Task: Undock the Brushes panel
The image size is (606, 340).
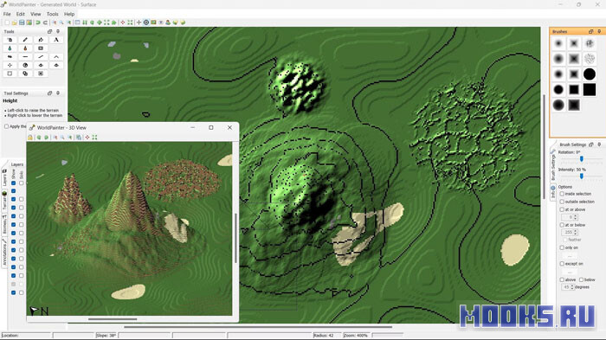Action: point(590,31)
